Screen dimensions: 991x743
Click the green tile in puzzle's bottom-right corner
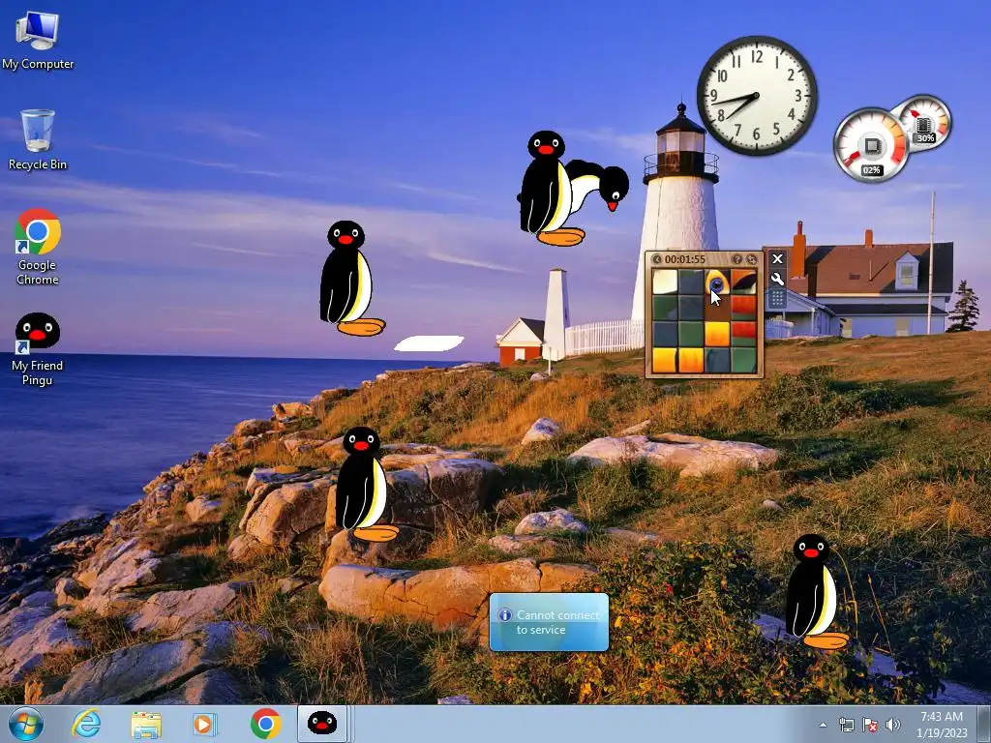[743, 360]
